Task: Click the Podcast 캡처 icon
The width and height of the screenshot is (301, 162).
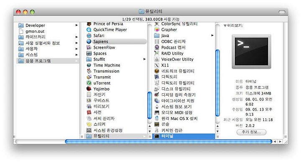Action: click(x=157, y=47)
